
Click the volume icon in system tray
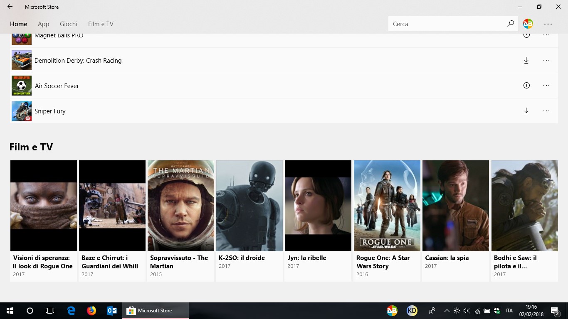(467, 311)
